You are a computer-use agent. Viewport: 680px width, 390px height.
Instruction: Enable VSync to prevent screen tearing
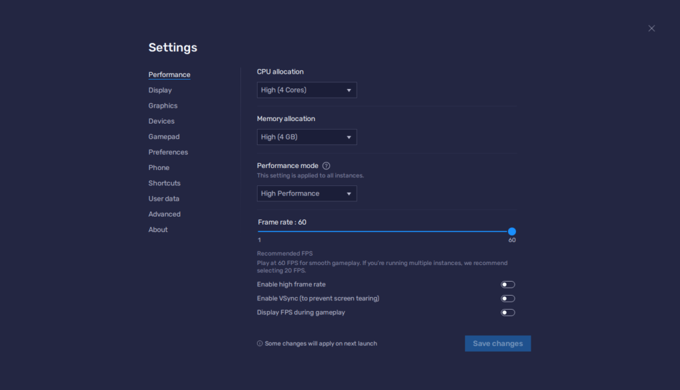click(x=507, y=298)
